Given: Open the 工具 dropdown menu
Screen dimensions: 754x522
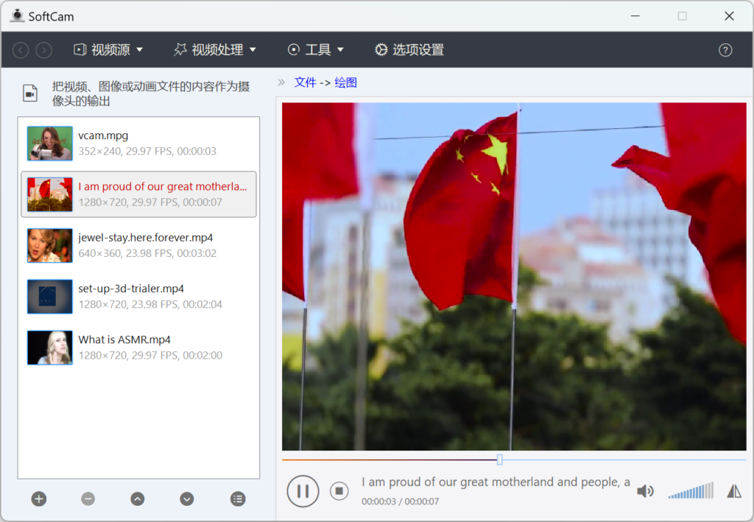Looking at the screenshot, I should [x=315, y=50].
